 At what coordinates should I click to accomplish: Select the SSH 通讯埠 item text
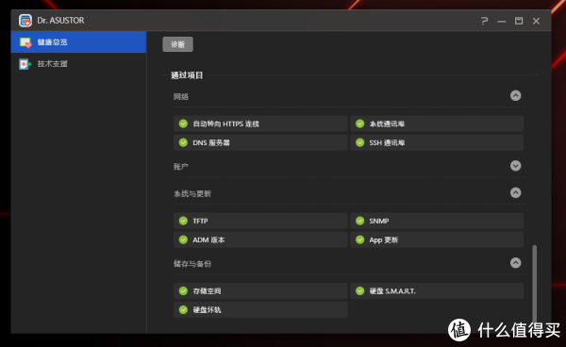387,142
